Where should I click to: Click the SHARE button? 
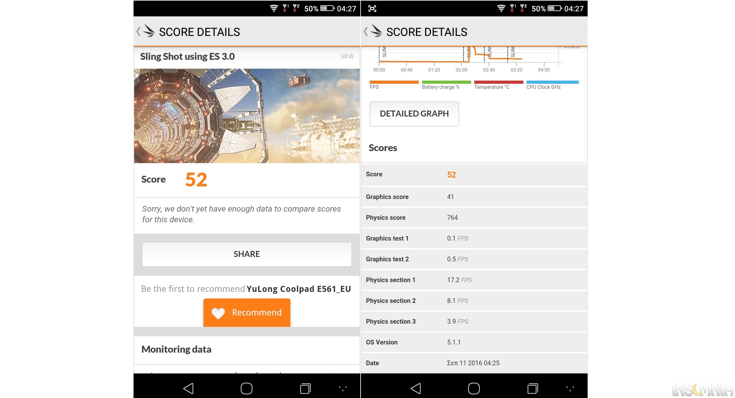pyautogui.click(x=247, y=254)
